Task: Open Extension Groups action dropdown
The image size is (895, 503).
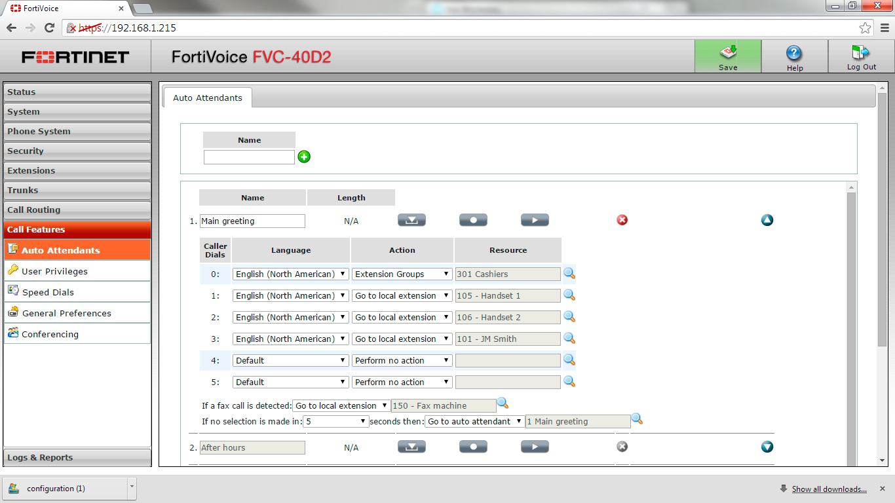Action: click(402, 274)
